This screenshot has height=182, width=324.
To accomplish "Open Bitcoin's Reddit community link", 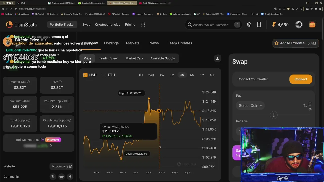I will [62, 177].
